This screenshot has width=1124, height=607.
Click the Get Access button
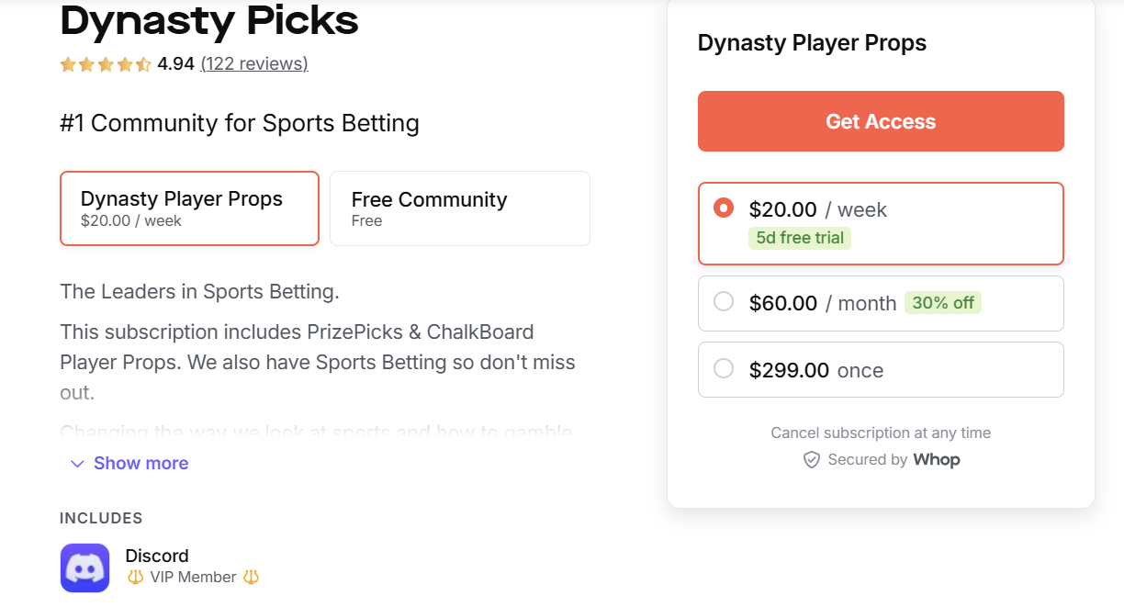coord(880,120)
